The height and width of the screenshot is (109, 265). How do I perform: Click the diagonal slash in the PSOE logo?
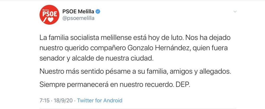point(45,20)
